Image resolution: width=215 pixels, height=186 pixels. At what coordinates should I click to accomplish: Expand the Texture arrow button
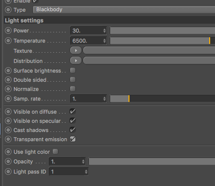coord(76,51)
